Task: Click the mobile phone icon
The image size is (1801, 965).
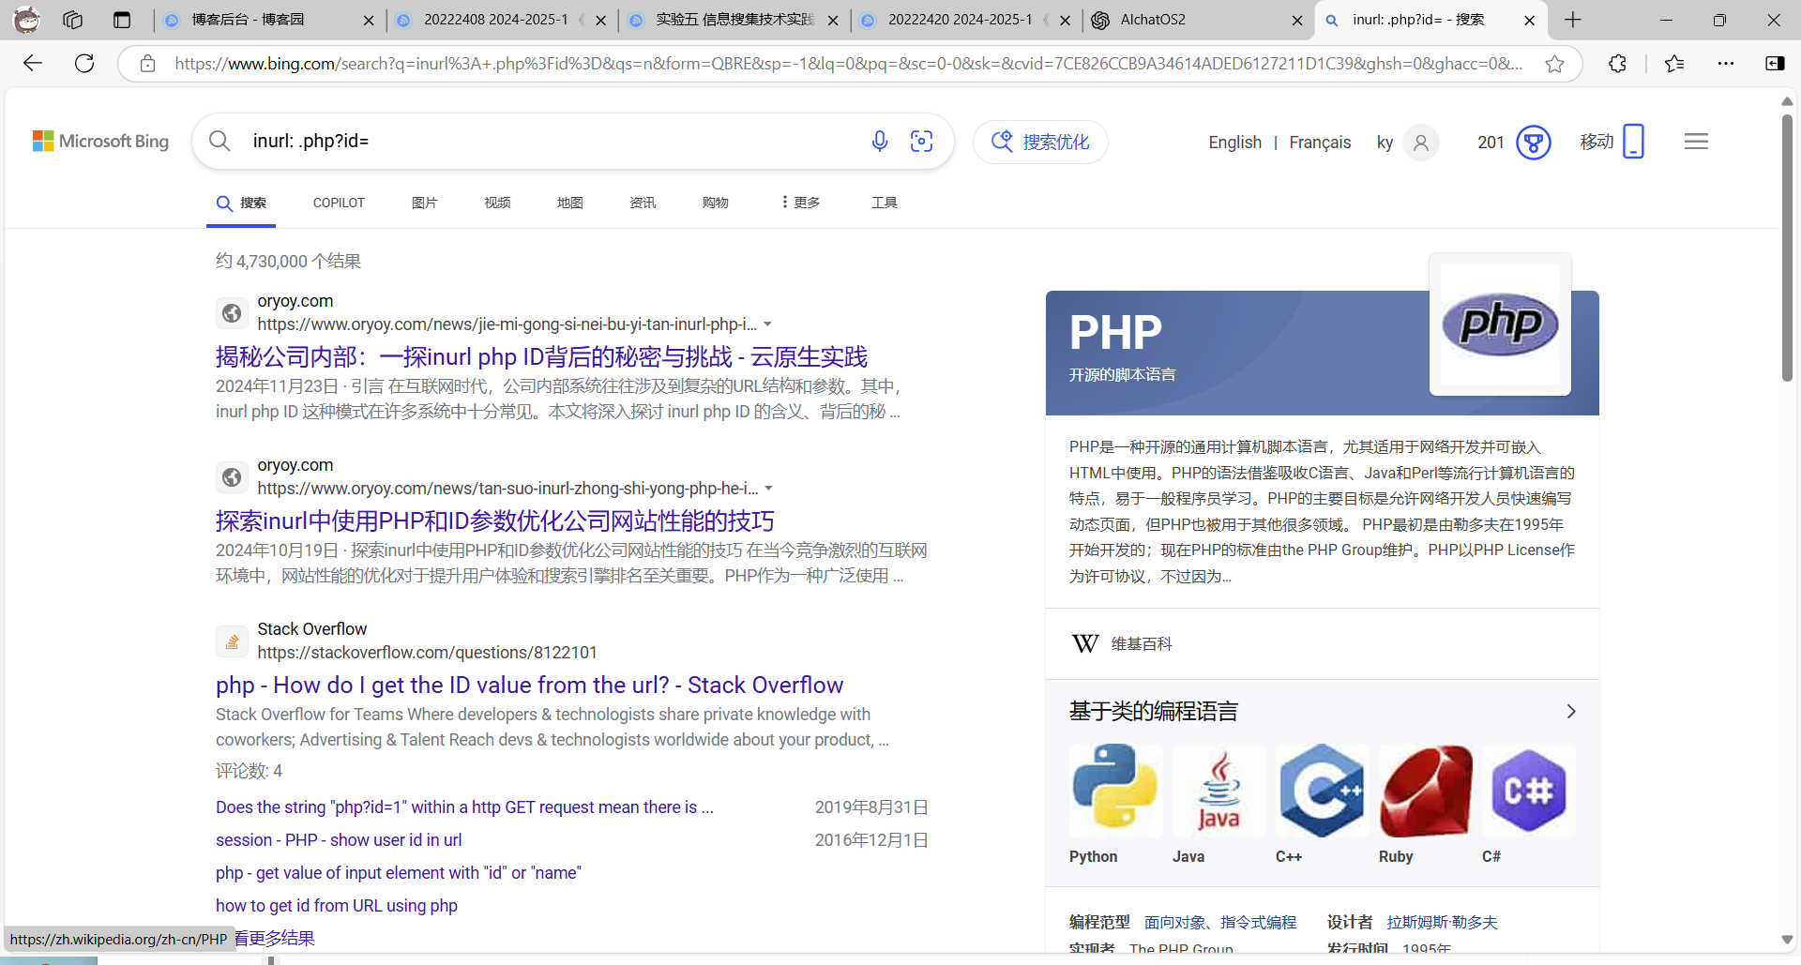Action: click(x=1634, y=142)
